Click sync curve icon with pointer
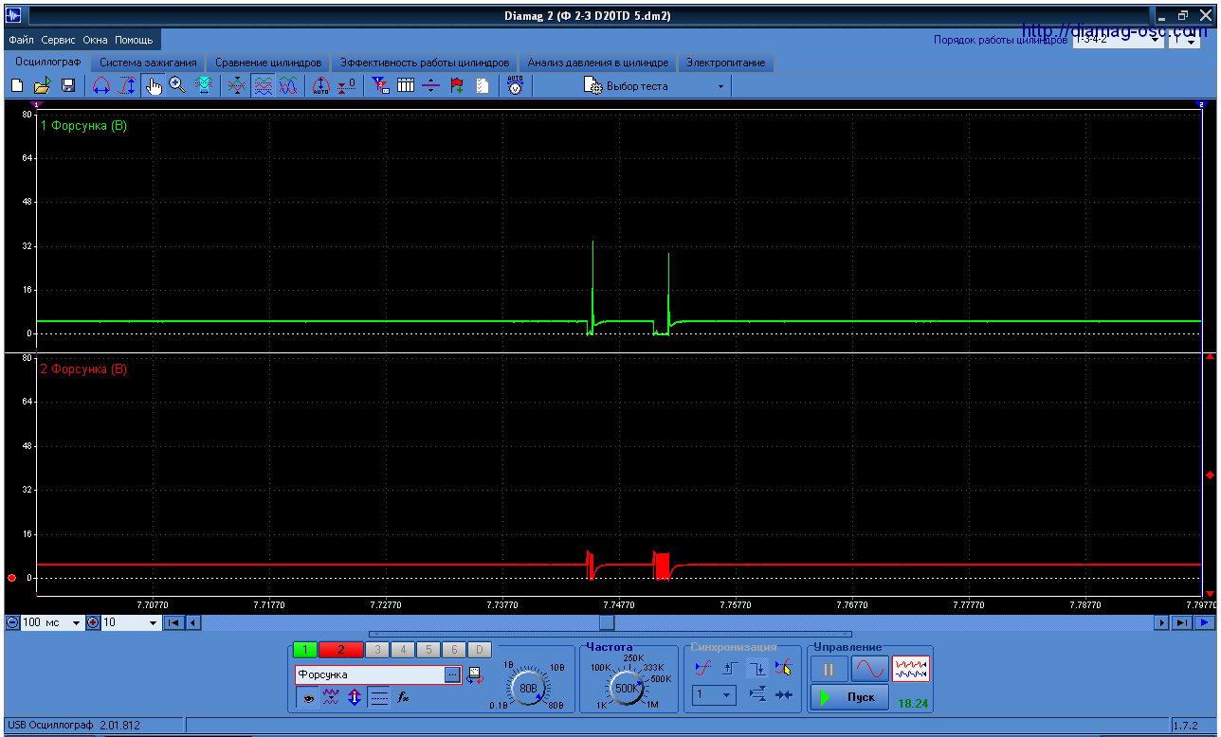 pos(783,668)
